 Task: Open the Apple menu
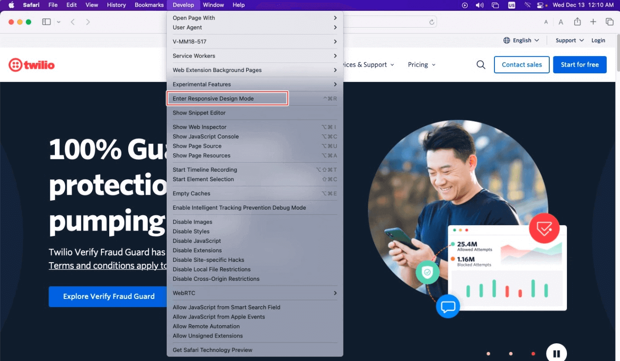click(x=11, y=5)
